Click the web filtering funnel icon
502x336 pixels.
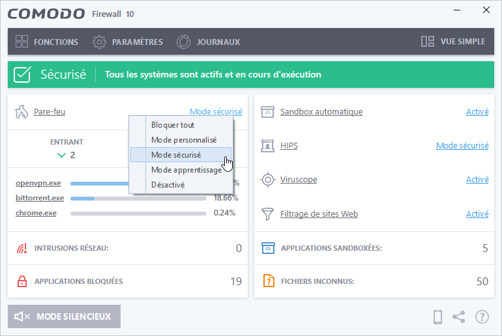[268, 214]
